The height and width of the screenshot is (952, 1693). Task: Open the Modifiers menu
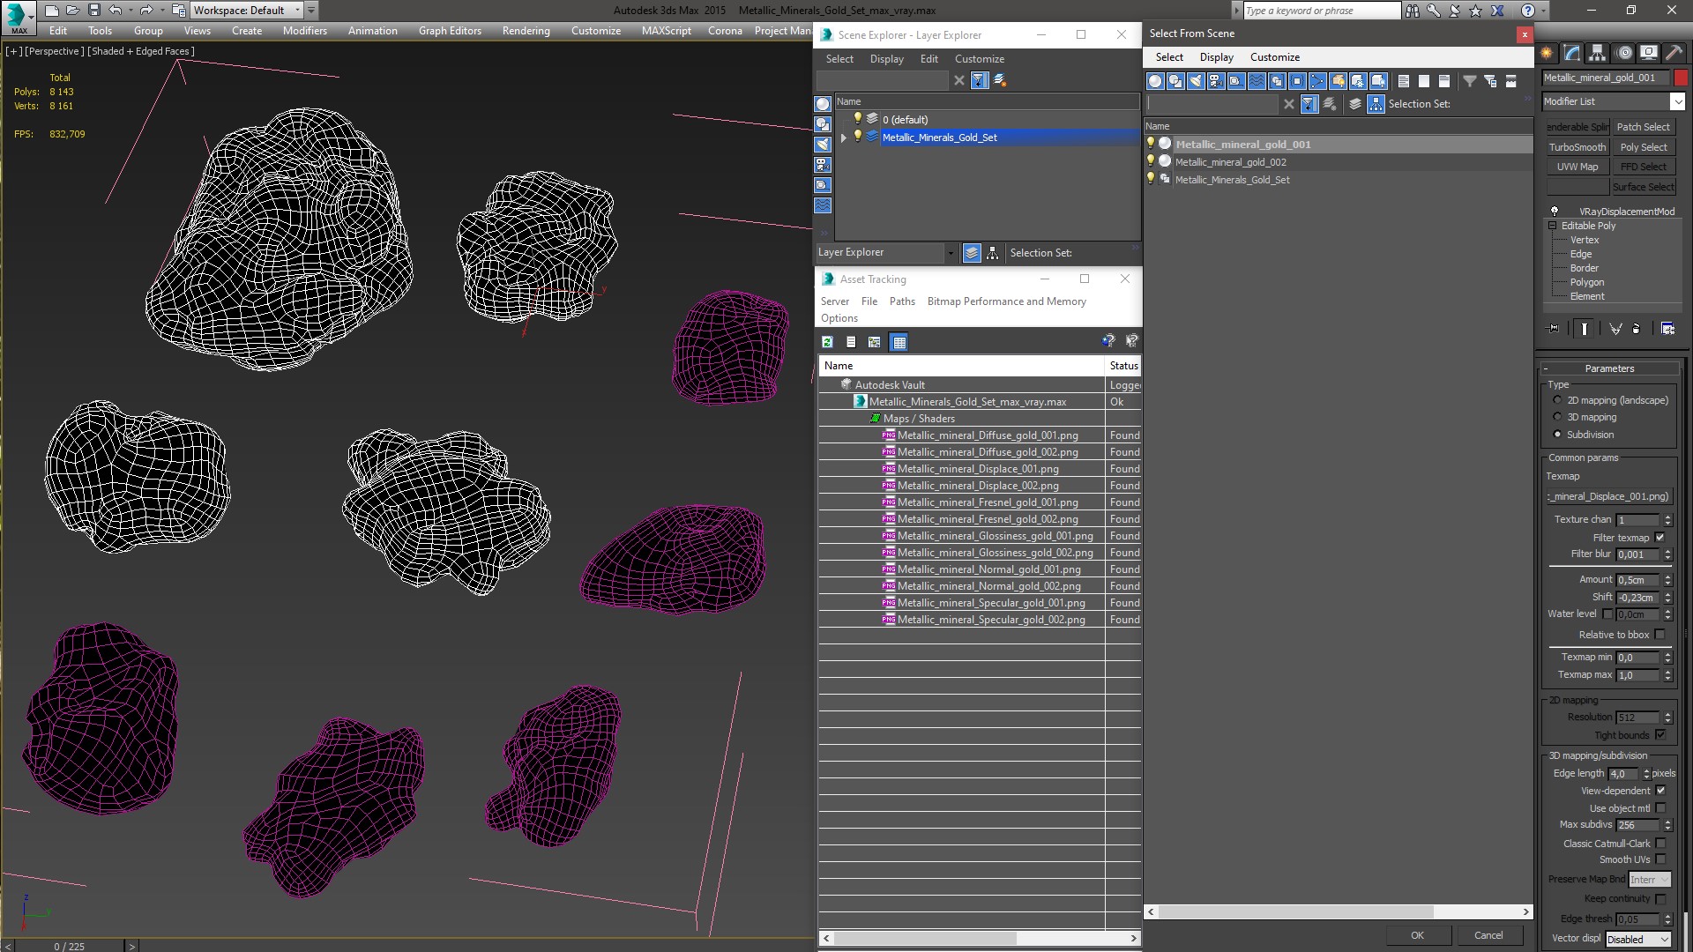[304, 31]
